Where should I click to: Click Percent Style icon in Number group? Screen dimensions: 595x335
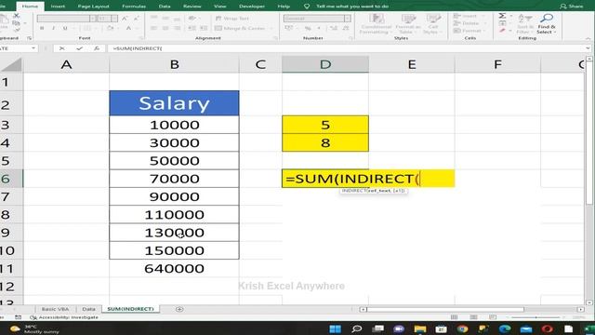coord(308,28)
